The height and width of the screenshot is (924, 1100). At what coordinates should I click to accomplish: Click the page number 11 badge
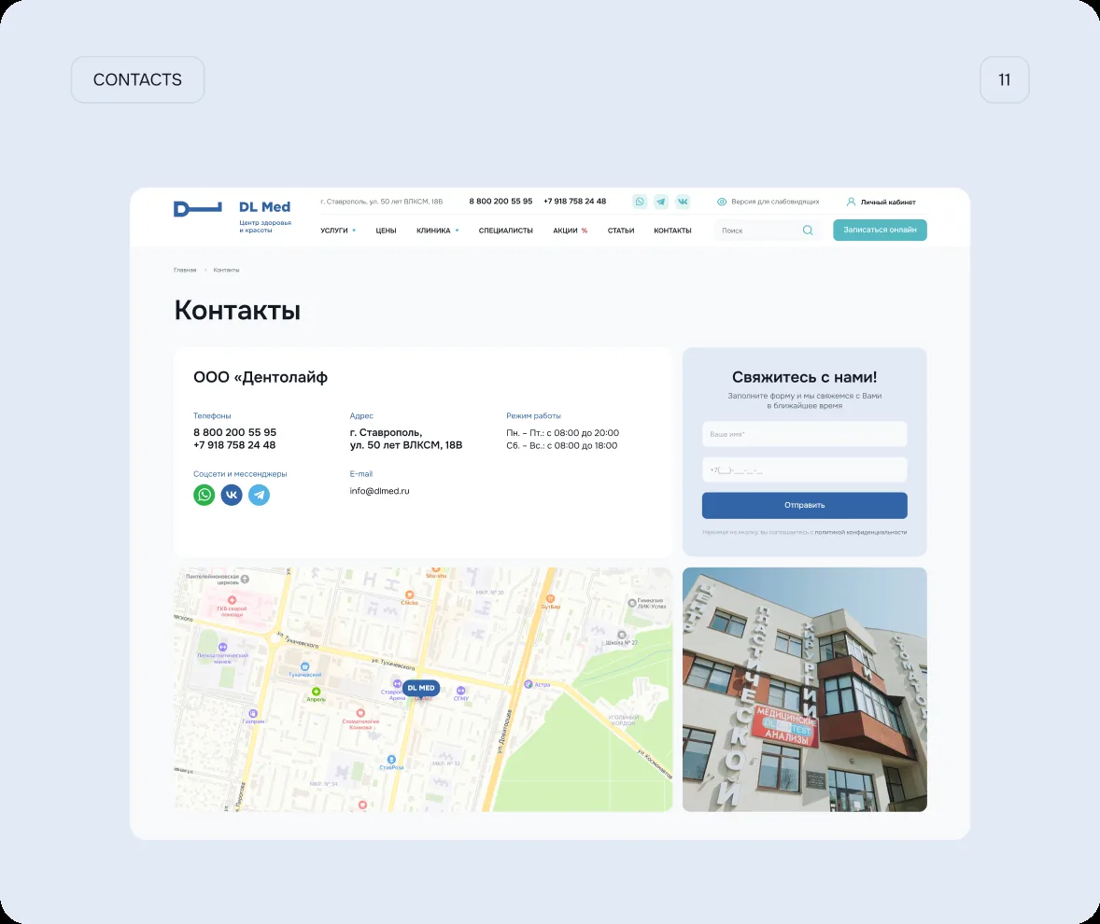[1005, 80]
